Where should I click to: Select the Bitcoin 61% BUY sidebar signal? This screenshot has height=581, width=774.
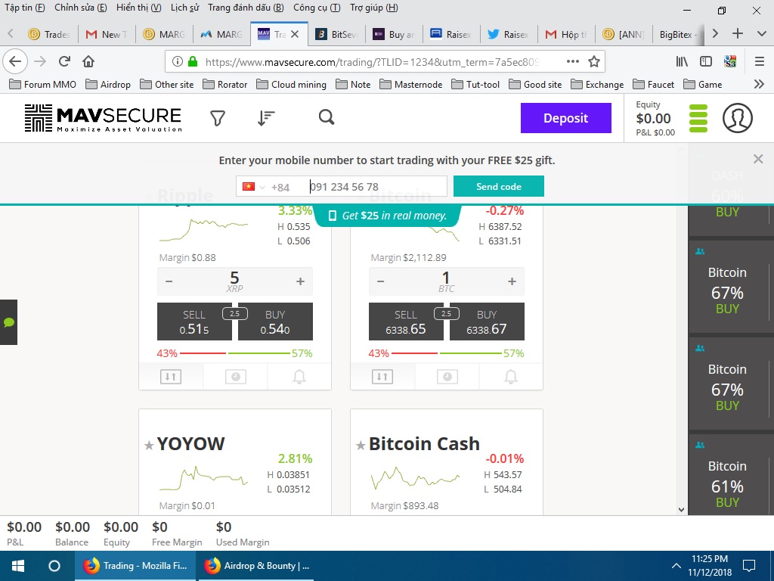(727, 475)
